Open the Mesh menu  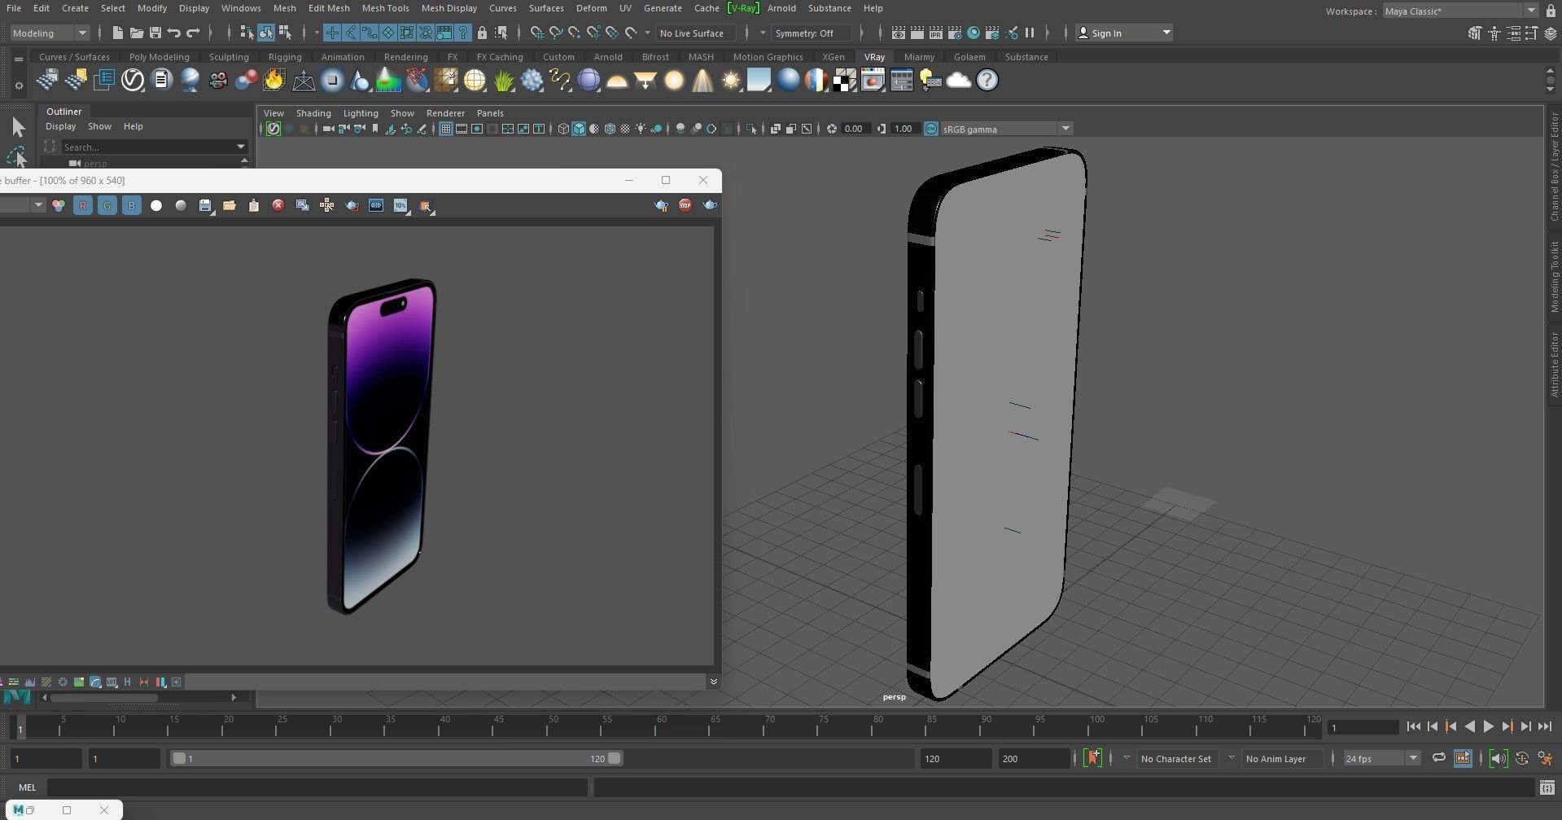tap(285, 8)
